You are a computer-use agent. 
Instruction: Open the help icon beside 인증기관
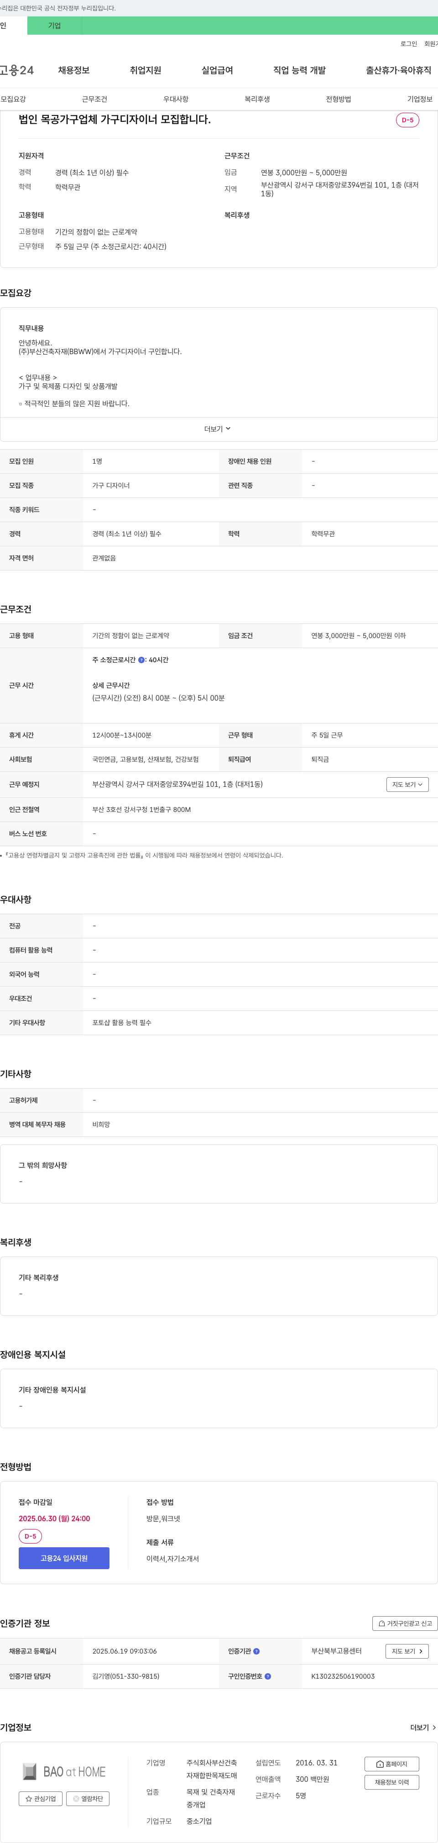click(256, 1651)
